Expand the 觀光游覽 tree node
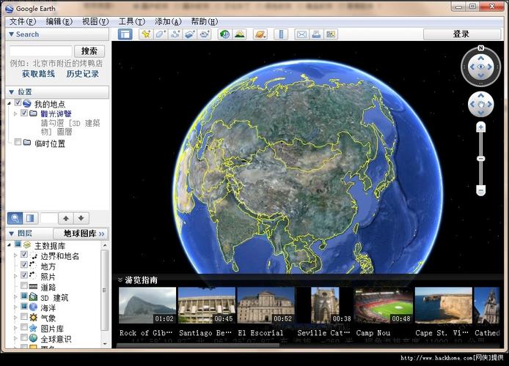This screenshot has height=366, width=509. (x=15, y=113)
